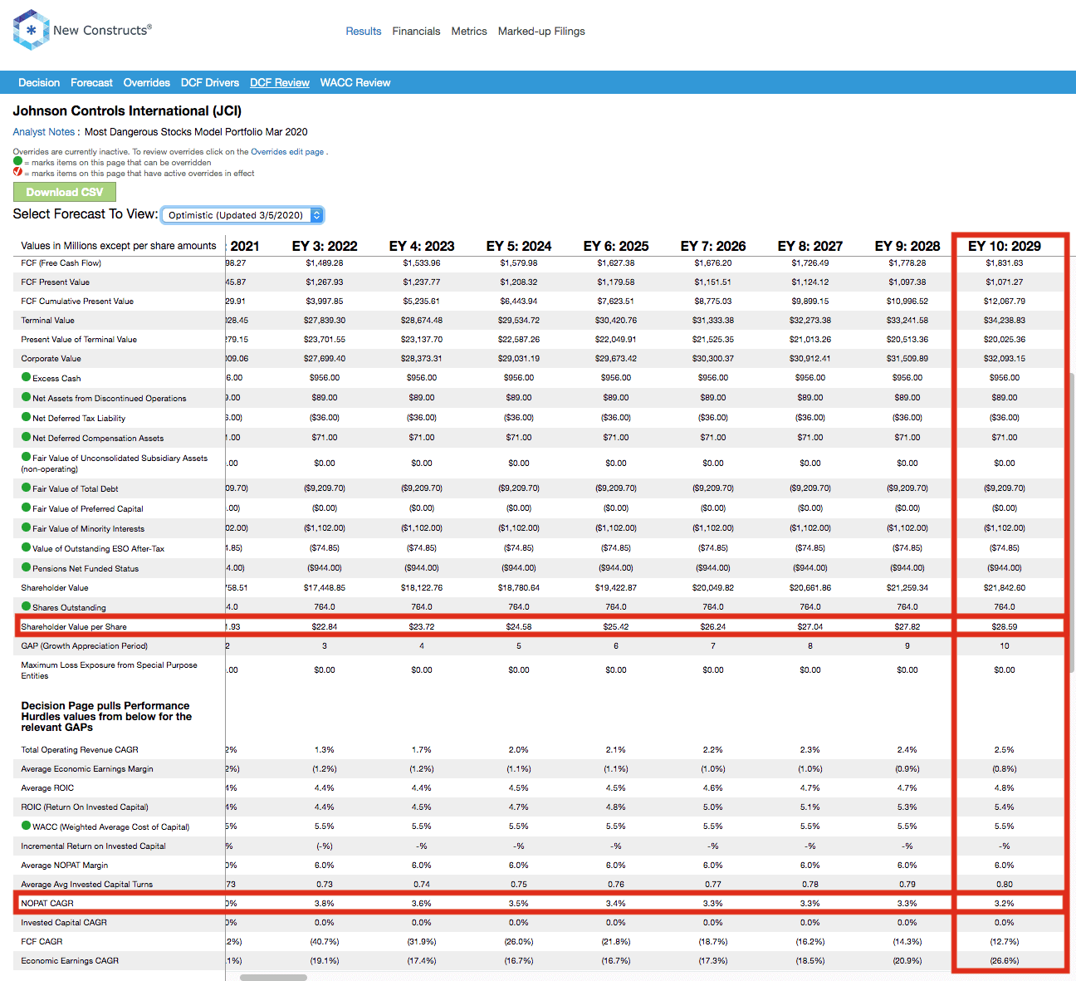Click the horizontal scrollbar thumb at bottom
The image size is (1076, 981).
(273, 977)
